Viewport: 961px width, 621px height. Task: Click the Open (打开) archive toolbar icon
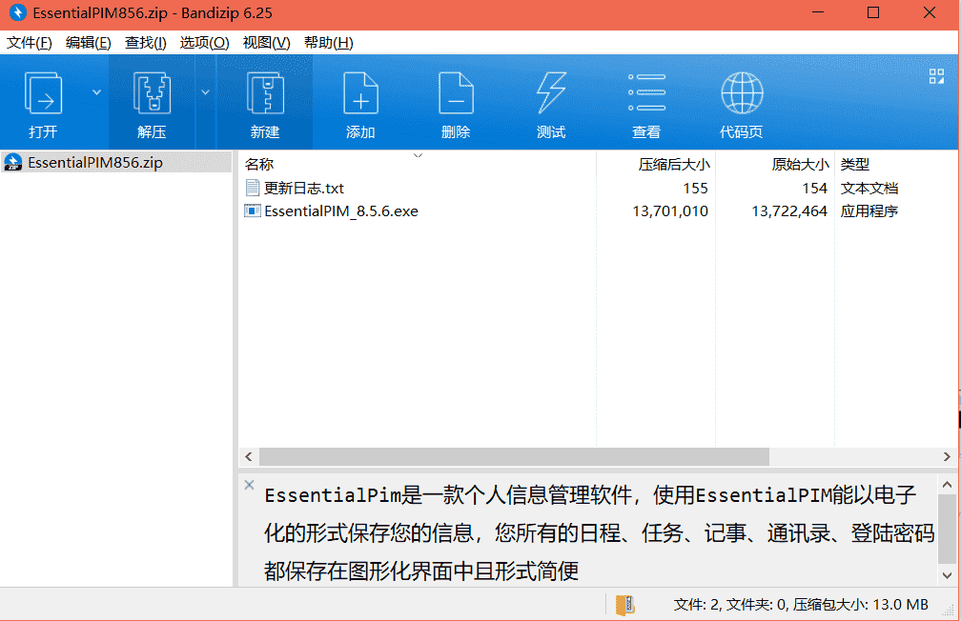43,93
